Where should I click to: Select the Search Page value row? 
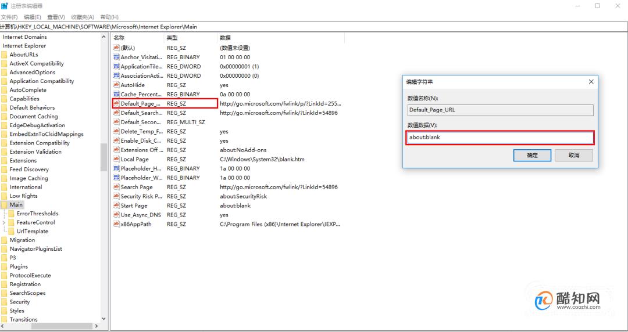(226, 187)
